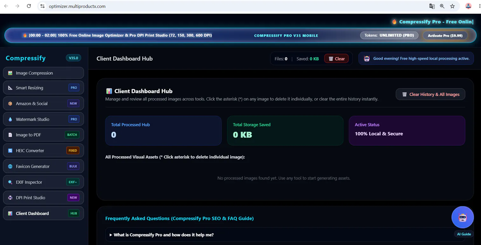This screenshot has width=481, height=245.
Task: Click the Image Compression picture icon
Action: coord(10,73)
